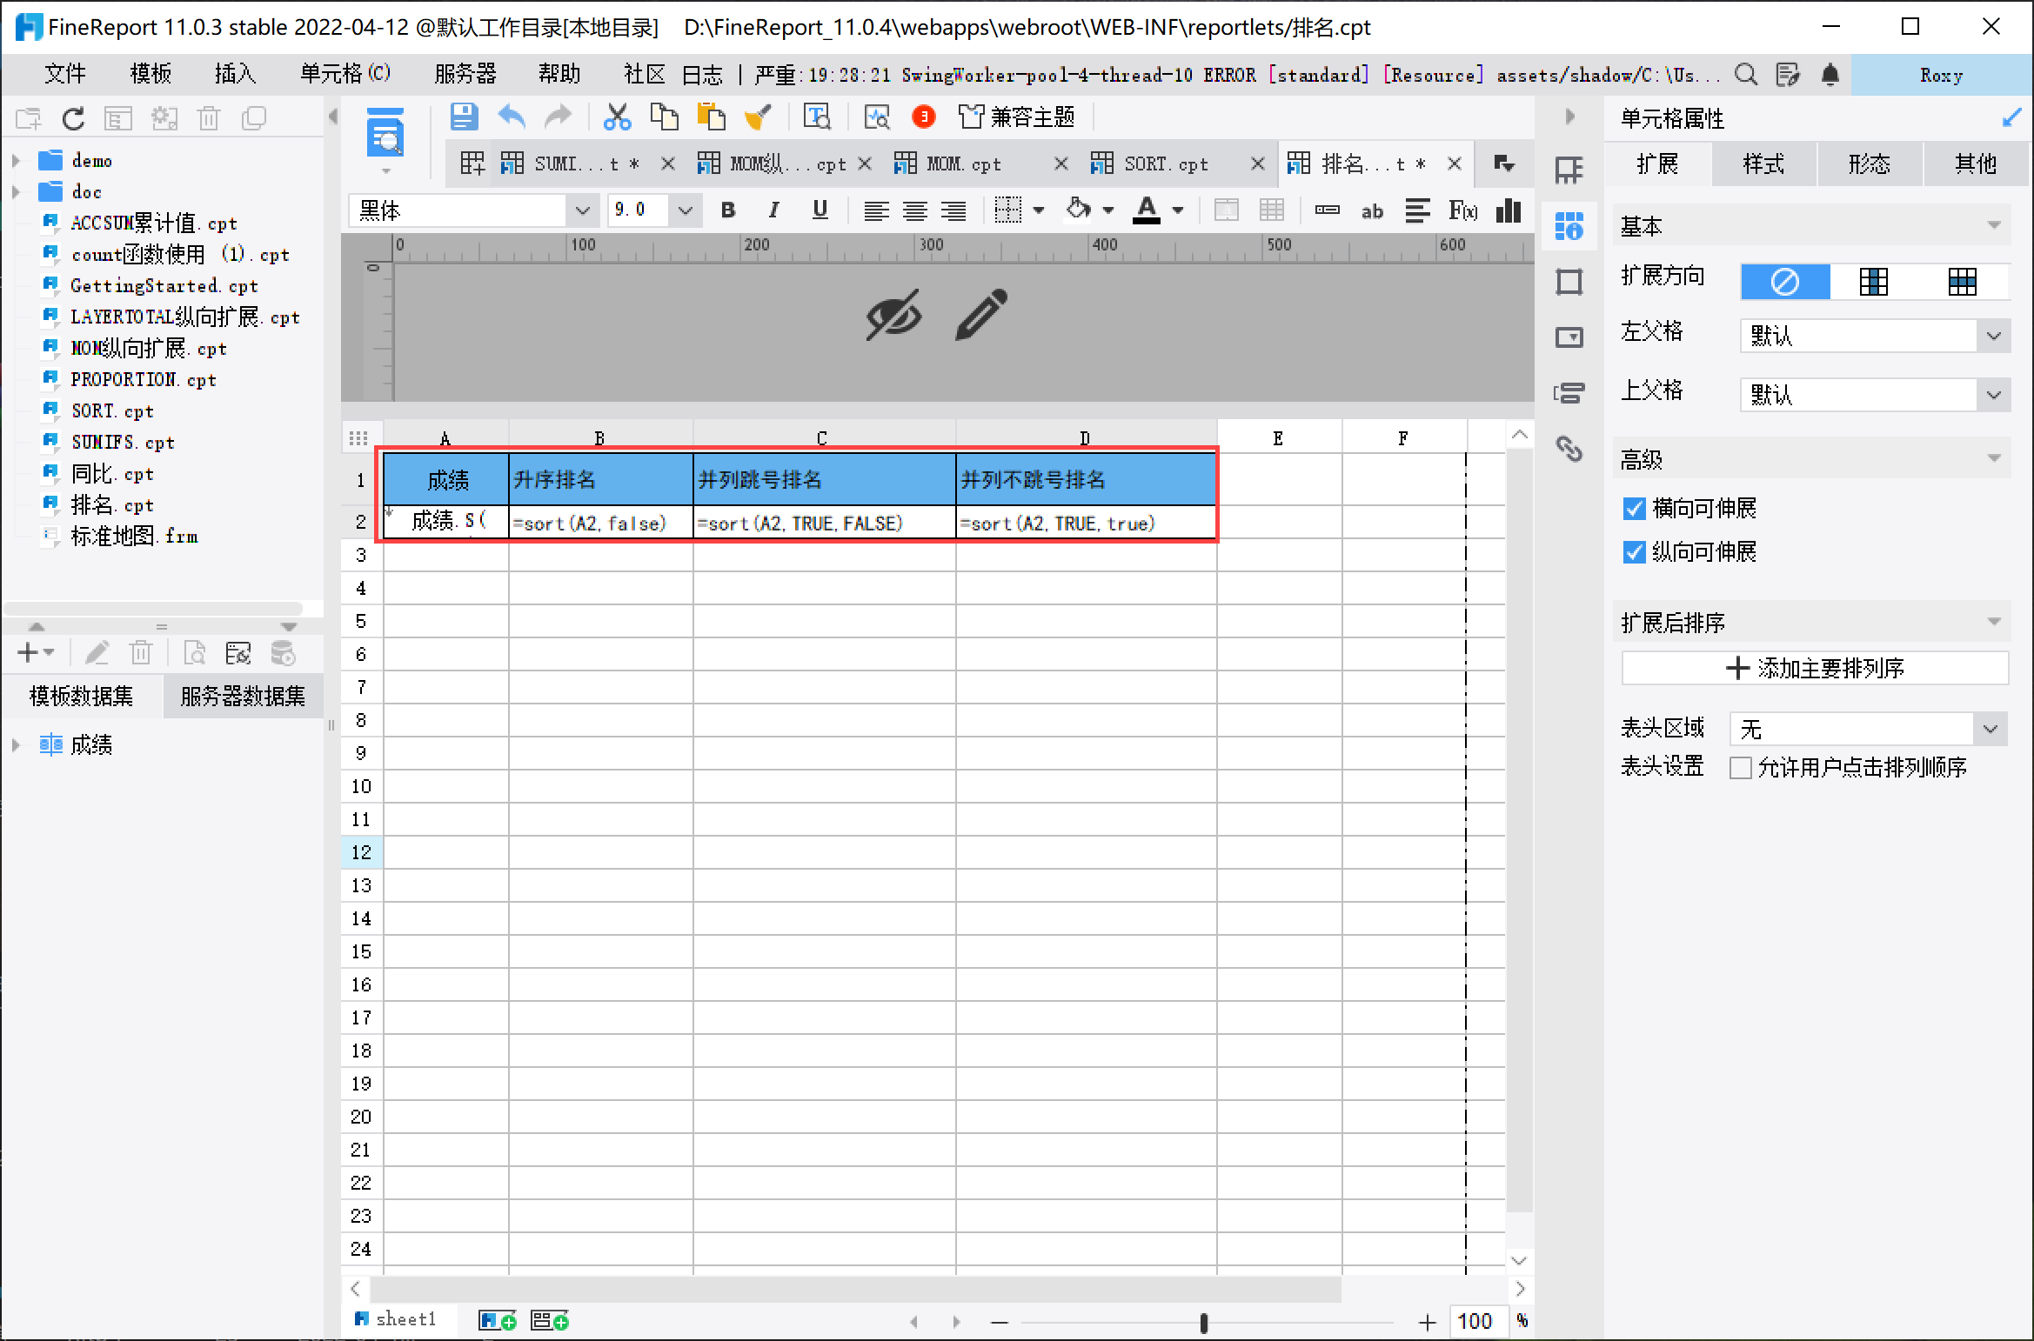Open the 左父格 dropdown
This screenshot has height=1341, width=2034.
(x=1993, y=336)
